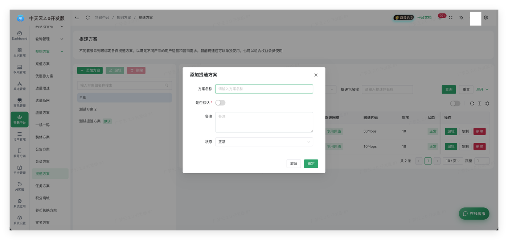Viewport: 508px width, 240px height.
Task: Open 资金管理 in the left rail
Action: coord(20,170)
